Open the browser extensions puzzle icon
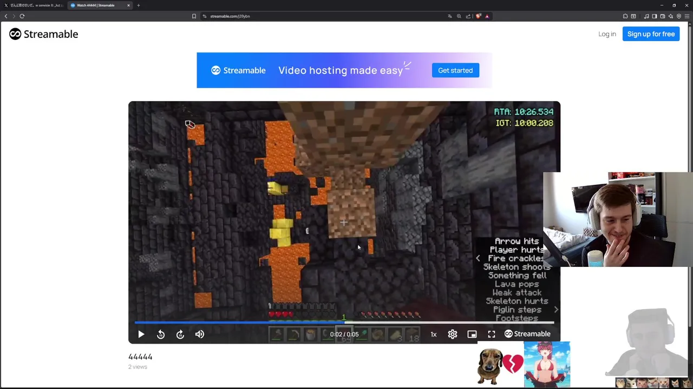693x389 pixels. (x=625, y=16)
